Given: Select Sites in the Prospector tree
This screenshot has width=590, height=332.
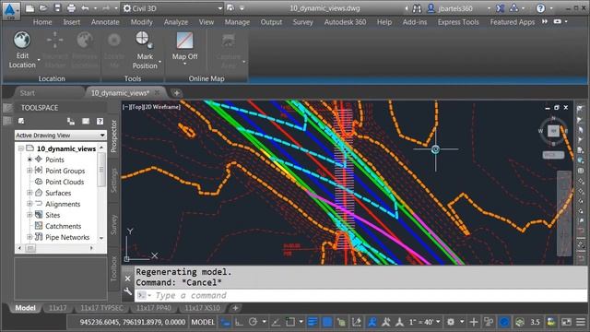Looking at the screenshot, I should [53, 215].
